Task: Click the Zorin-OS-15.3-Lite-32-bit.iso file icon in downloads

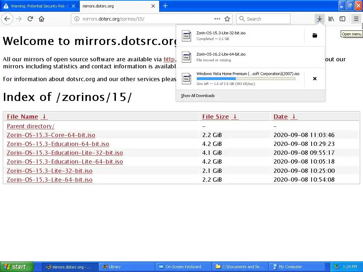Action: pyautogui.click(x=186, y=36)
